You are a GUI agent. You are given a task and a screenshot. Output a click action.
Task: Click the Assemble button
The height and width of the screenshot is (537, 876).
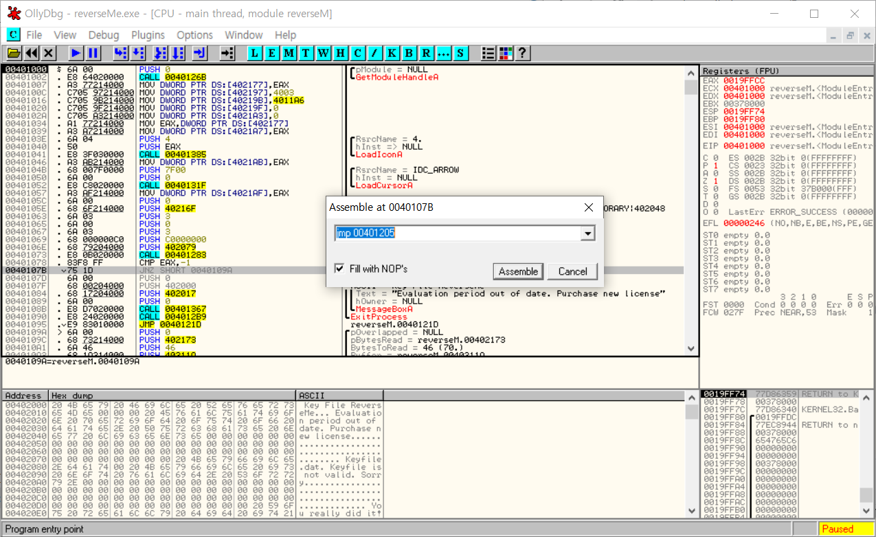[518, 271]
